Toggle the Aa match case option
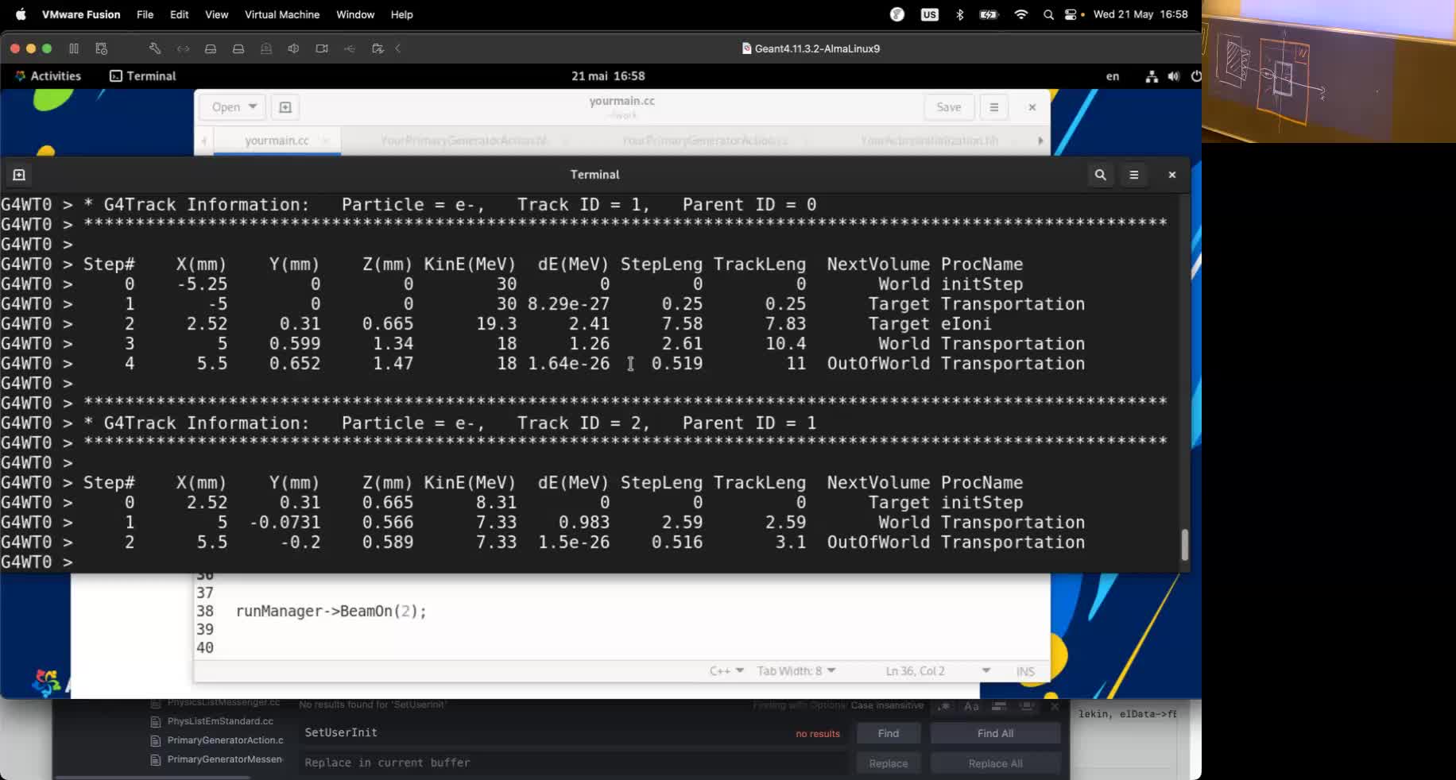 tap(970, 706)
